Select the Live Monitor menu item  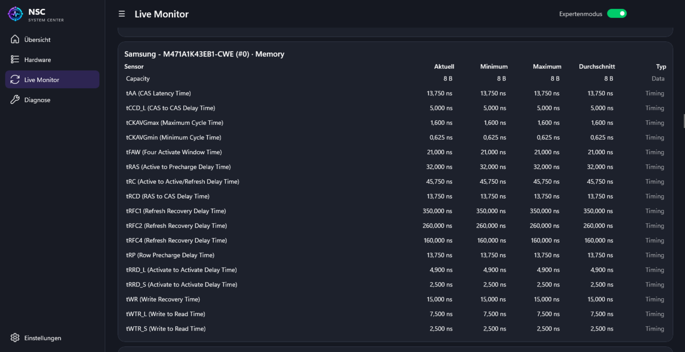point(52,79)
